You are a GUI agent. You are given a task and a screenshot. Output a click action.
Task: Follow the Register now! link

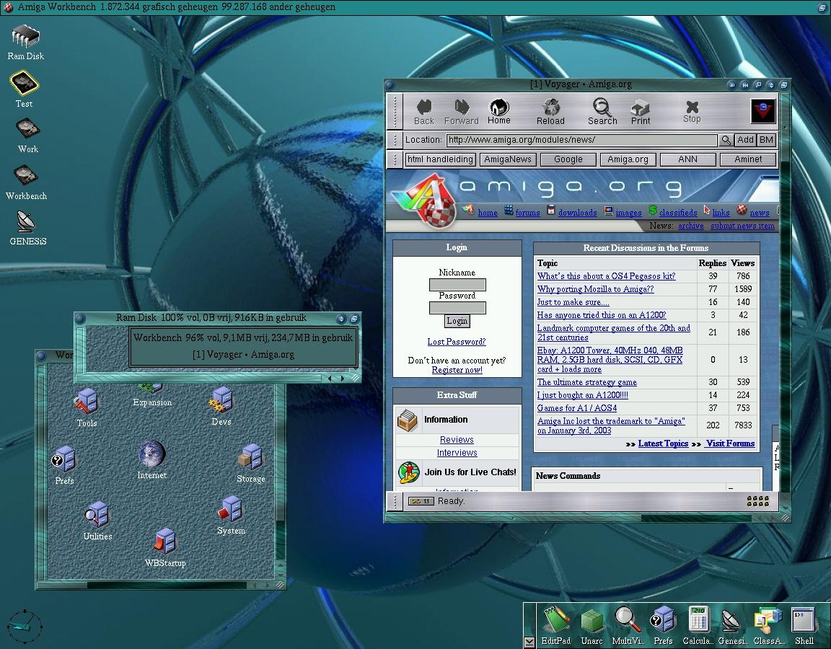[x=457, y=370]
